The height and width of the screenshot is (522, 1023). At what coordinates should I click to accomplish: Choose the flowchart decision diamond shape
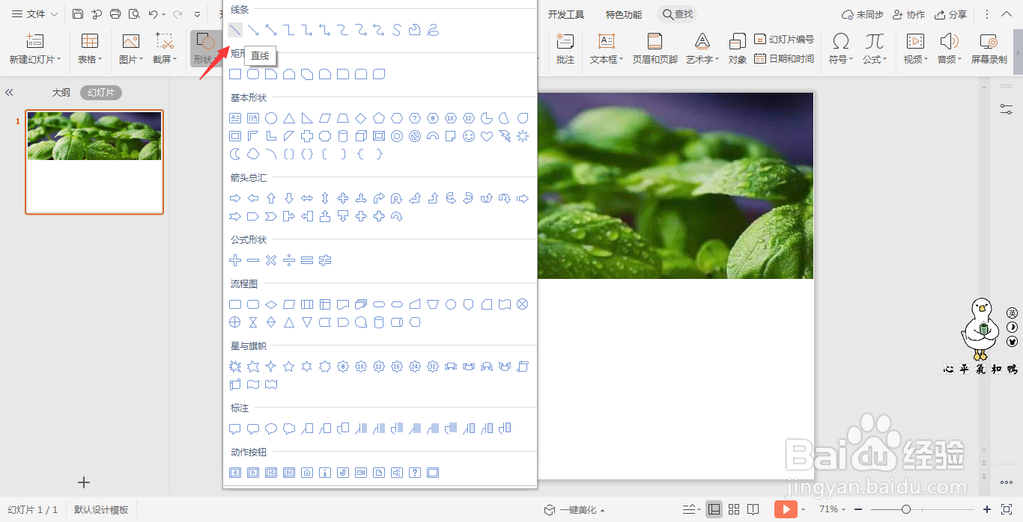pyautogui.click(x=271, y=304)
